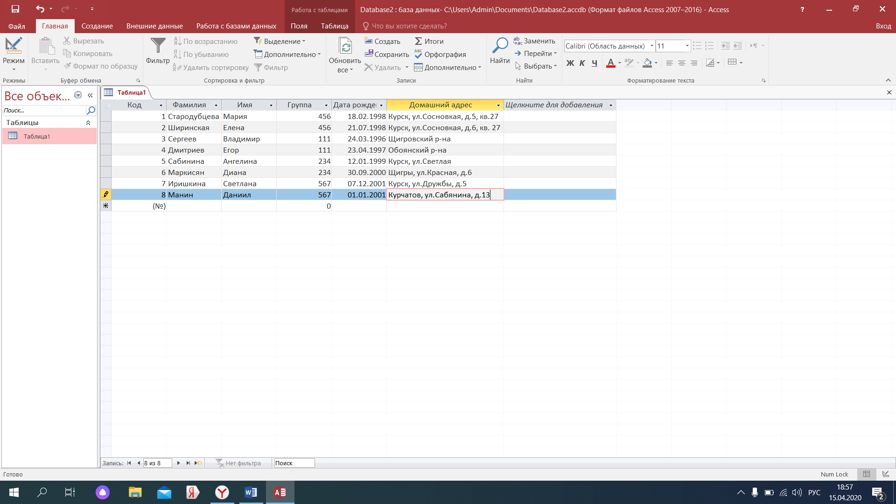This screenshot has width=896, height=504.
Task: Toggle bold Ж formatting
Action: point(570,63)
